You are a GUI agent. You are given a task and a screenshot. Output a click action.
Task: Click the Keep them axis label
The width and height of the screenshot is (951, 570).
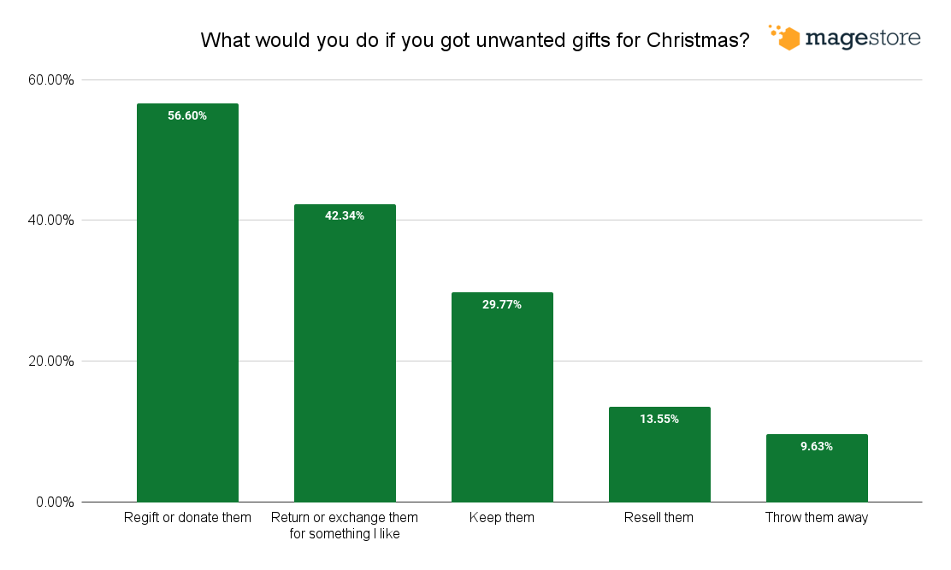pyautogui.click(x=502, y=518)
